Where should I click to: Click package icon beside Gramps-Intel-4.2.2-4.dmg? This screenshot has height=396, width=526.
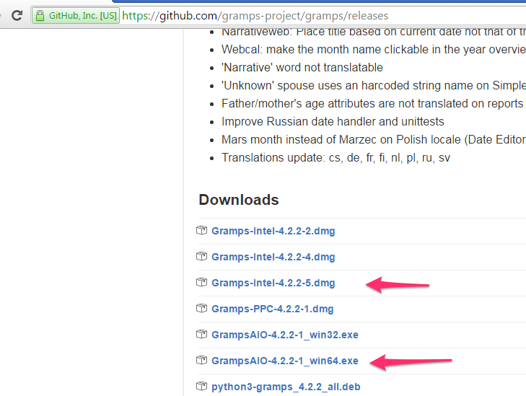pyautogui.click(x=201, y=257)
